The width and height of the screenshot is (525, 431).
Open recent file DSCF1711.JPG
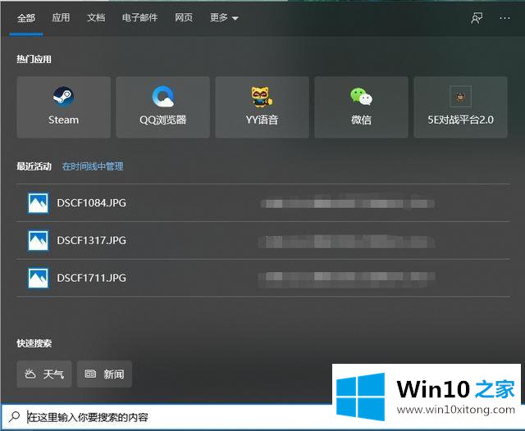(x=263, y=278)
